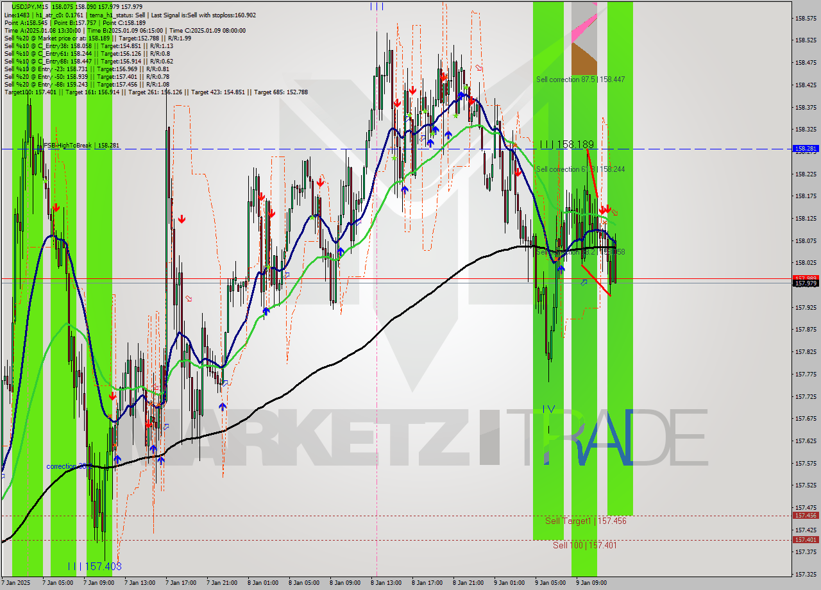Click the 'I I I 157.408' low label
This screenshot has width=821, height=590.
[x=94, y=566]
